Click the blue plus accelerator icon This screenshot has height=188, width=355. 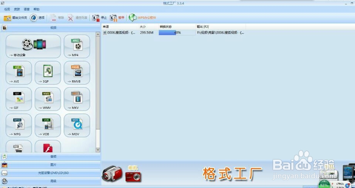pyautogui.click(x=348, y=186)
